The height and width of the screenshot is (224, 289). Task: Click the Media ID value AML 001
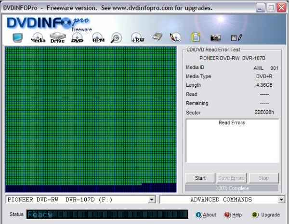266,68
